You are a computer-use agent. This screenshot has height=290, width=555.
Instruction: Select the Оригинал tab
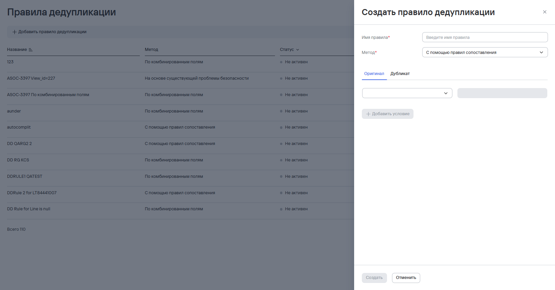pyautogui.click(x=374, y=74)
